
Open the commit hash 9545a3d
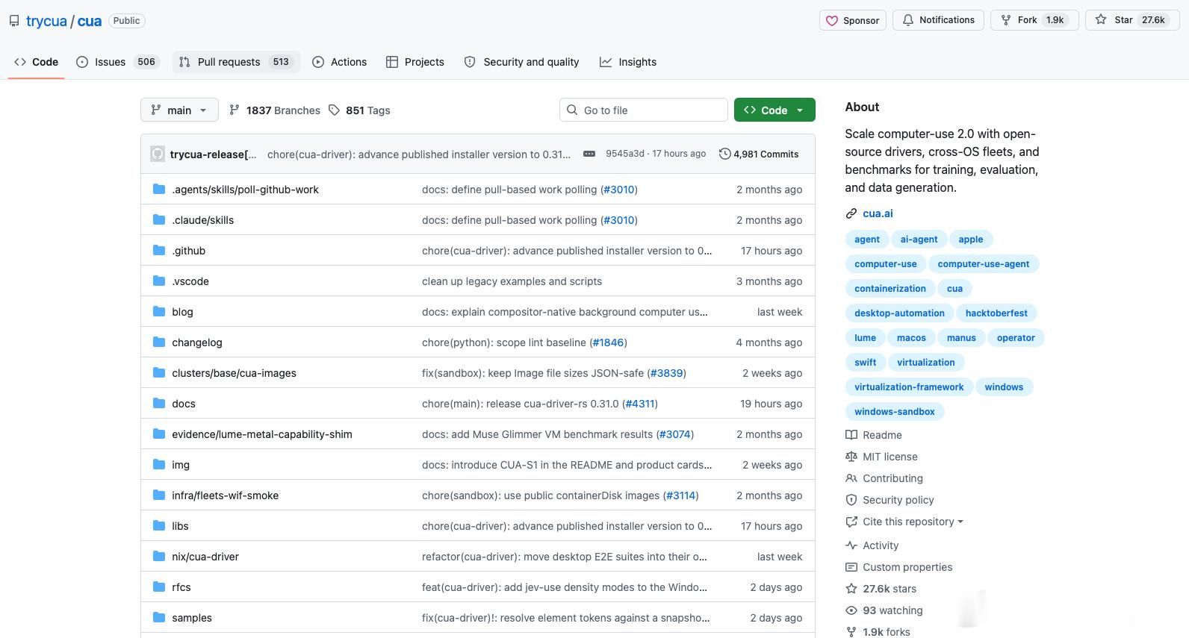[624, 154]
